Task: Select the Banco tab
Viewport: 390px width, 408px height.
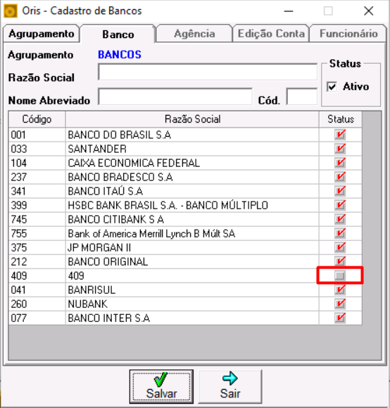Action: [118, 34]
